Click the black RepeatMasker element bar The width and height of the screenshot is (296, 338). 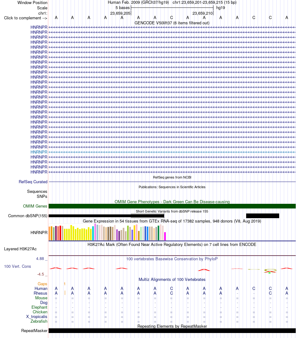pyautogui.click(x=172, y=331)
